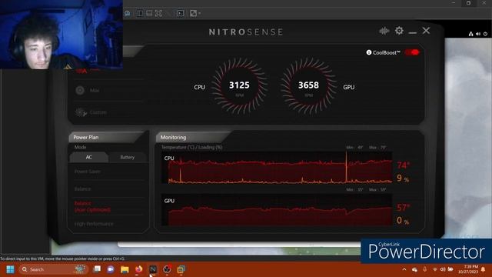Open the NitroSense audio waveform settings
Screen dimensions: 492x277
coord(384,31)
